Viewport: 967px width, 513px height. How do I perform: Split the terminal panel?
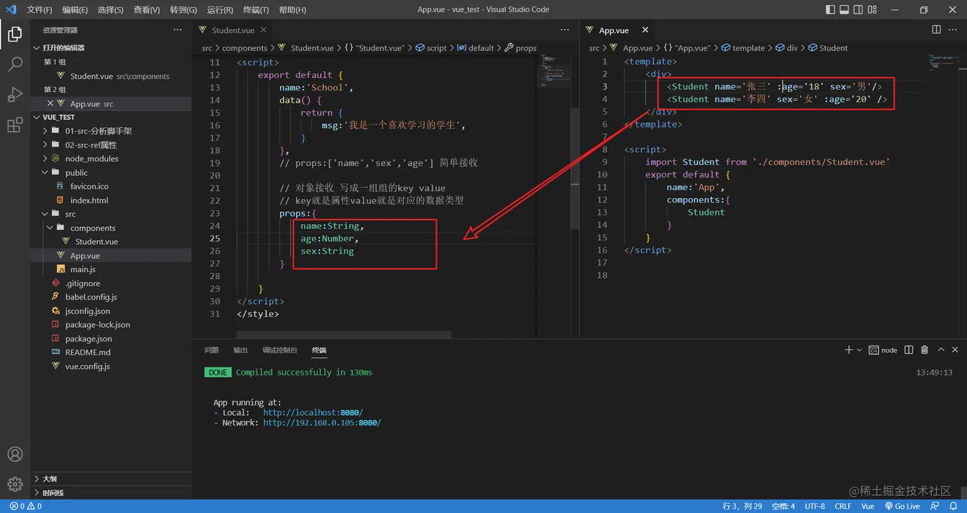(910, 350)
